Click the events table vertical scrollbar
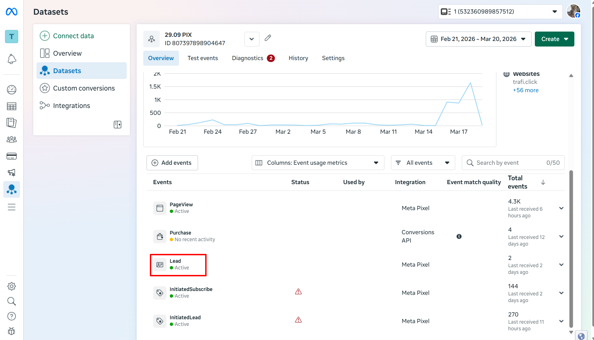Viewport: 594px width, 340px height. [571, 249]
